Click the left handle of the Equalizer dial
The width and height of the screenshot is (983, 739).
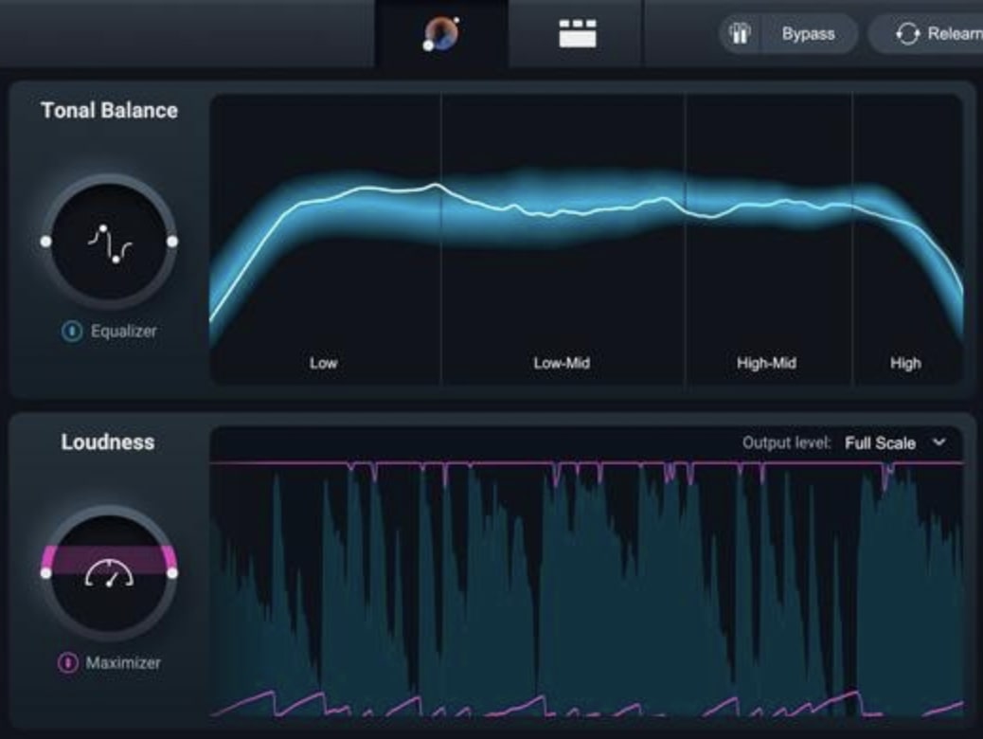pyautogui.click(x=45, y=242)
